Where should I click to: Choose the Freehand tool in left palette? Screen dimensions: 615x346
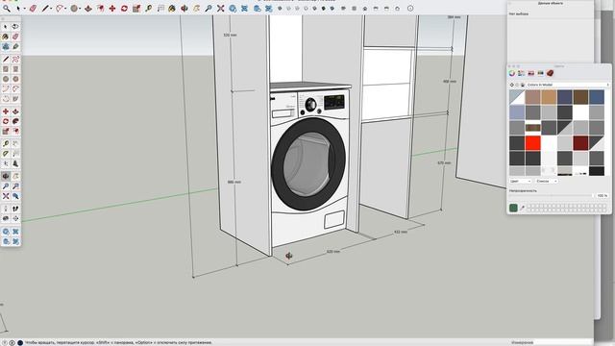pyautogui.click(x=15, y=60)
